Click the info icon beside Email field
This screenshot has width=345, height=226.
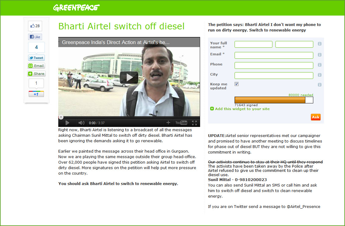320,55
